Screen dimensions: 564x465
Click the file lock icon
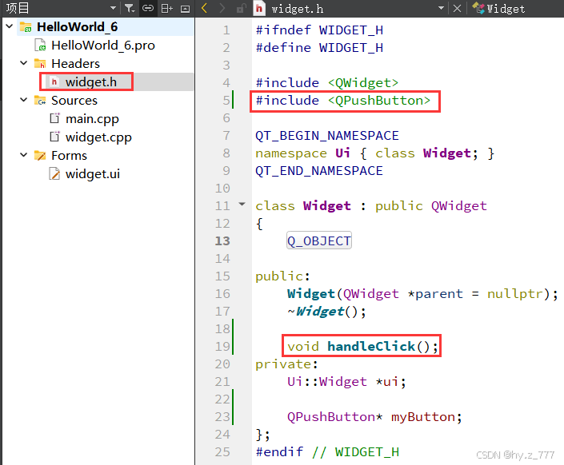241,8
